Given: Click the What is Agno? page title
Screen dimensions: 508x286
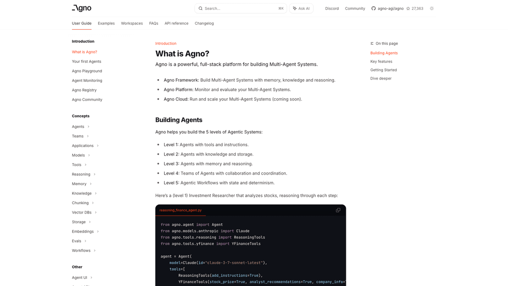Looking at the screenshot, I should pyautogui.click(x=182, y=54).
